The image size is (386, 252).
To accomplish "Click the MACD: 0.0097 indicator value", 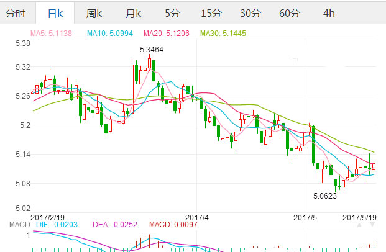I will click(x=173, y=225).
